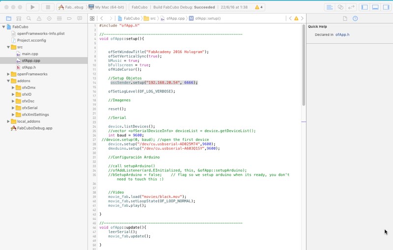Show the File inspector
Screen dimensions: 393x250
[345, 18]
